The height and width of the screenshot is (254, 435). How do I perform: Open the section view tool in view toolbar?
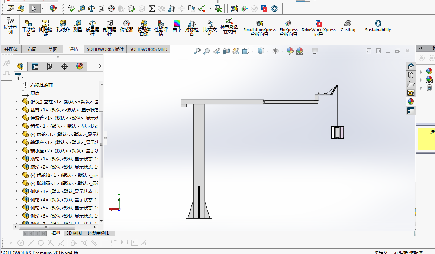226,51
